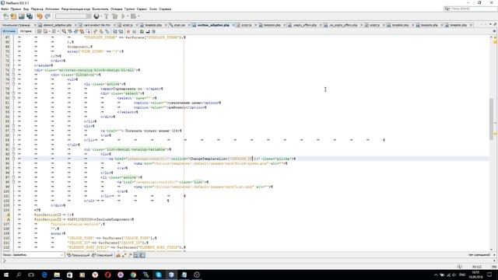
Task: Toggle Regular Expression in the find bar
Action: pyautogui.click(x=130, y=255)
